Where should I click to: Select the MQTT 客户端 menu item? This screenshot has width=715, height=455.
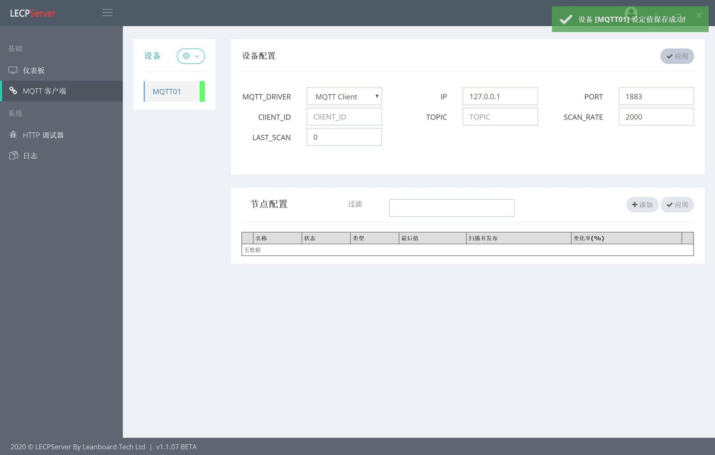(x=61, y=91)
